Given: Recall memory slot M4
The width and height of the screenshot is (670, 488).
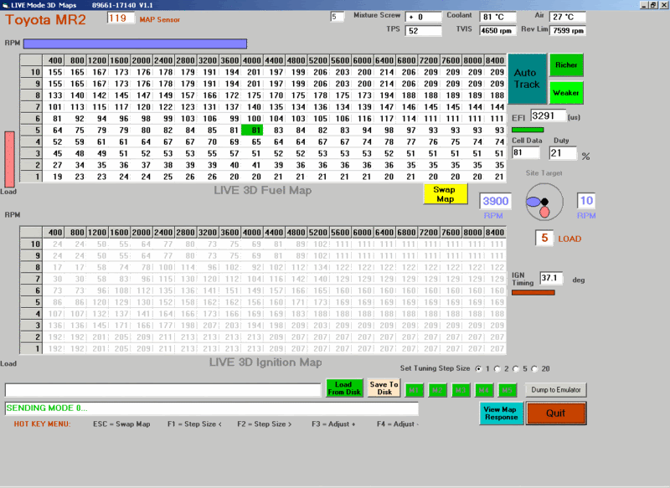Looking at the screenshot, I should pyautogui.click(x=484, y=390).
